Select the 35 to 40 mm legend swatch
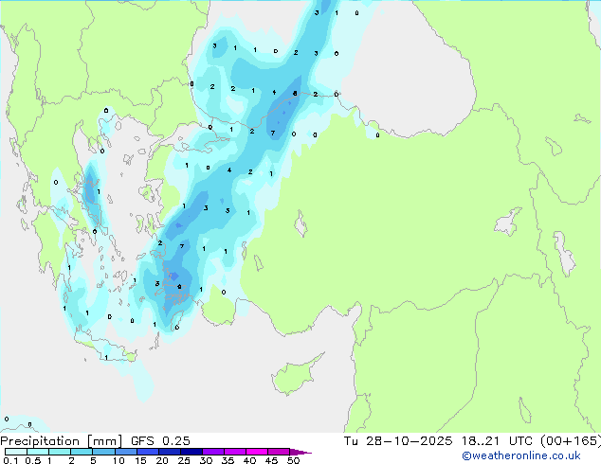 point(234,452)
